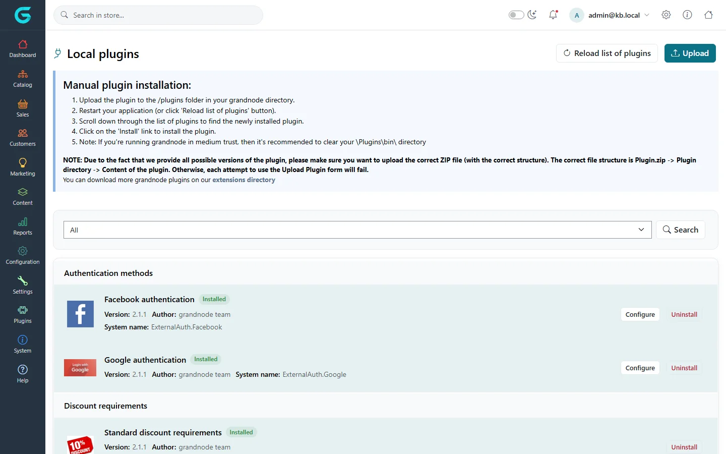Configure the Google authentication plugin
This screenshot has height=454, width=726.
click(640, 368)
